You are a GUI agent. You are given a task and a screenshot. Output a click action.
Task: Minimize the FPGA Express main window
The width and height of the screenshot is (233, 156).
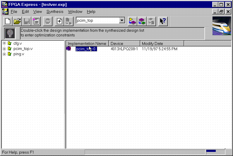(215, 4)
